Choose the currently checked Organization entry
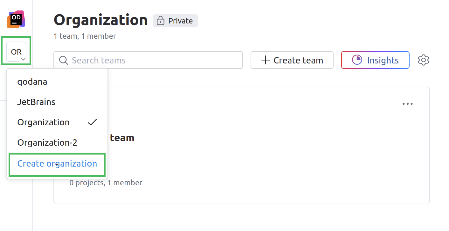449x231 pixels. tap(43, 122)
